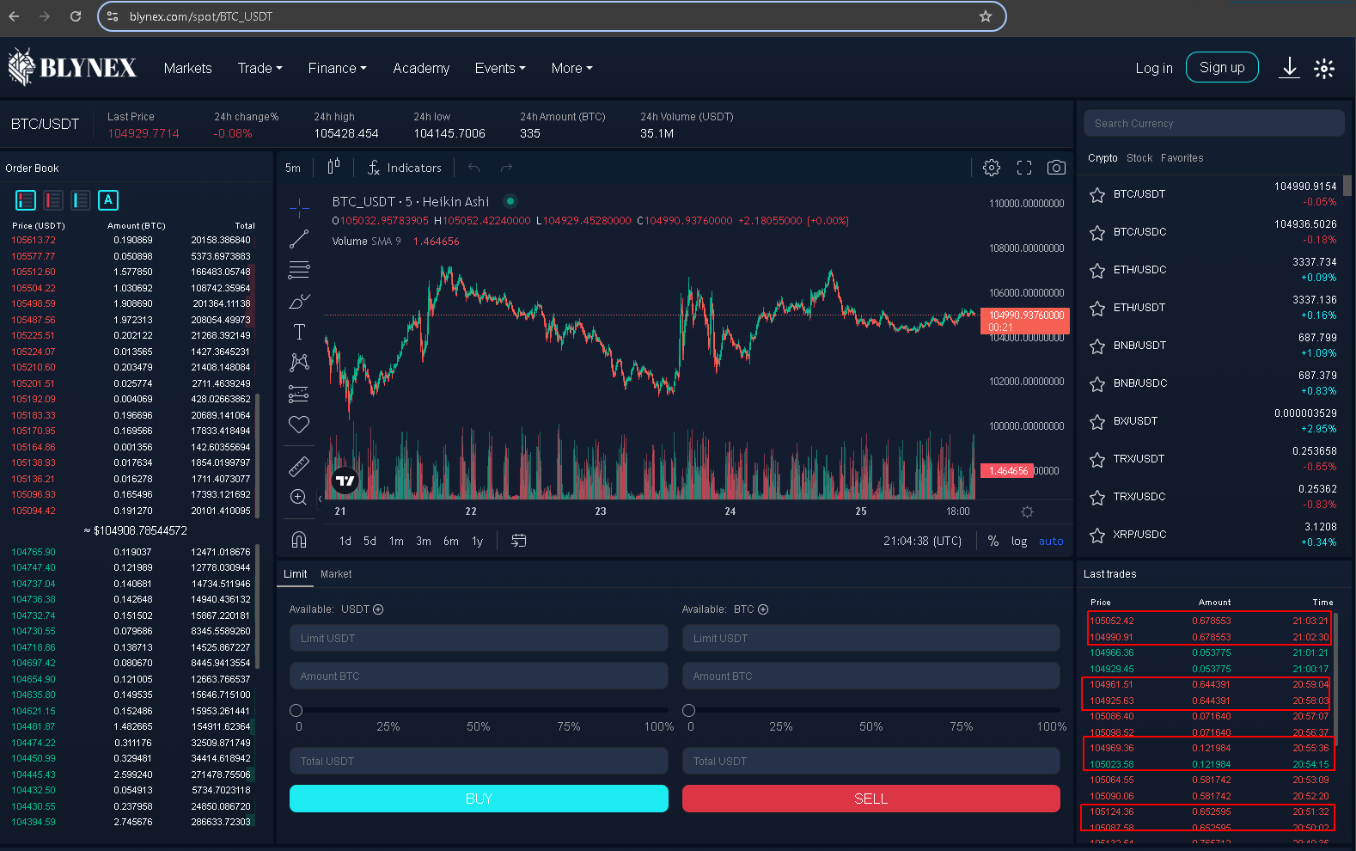The height and width of the screenshot is (851, 1356).
Task: Show the Favorites currency tab
Action: point(1182,158)
